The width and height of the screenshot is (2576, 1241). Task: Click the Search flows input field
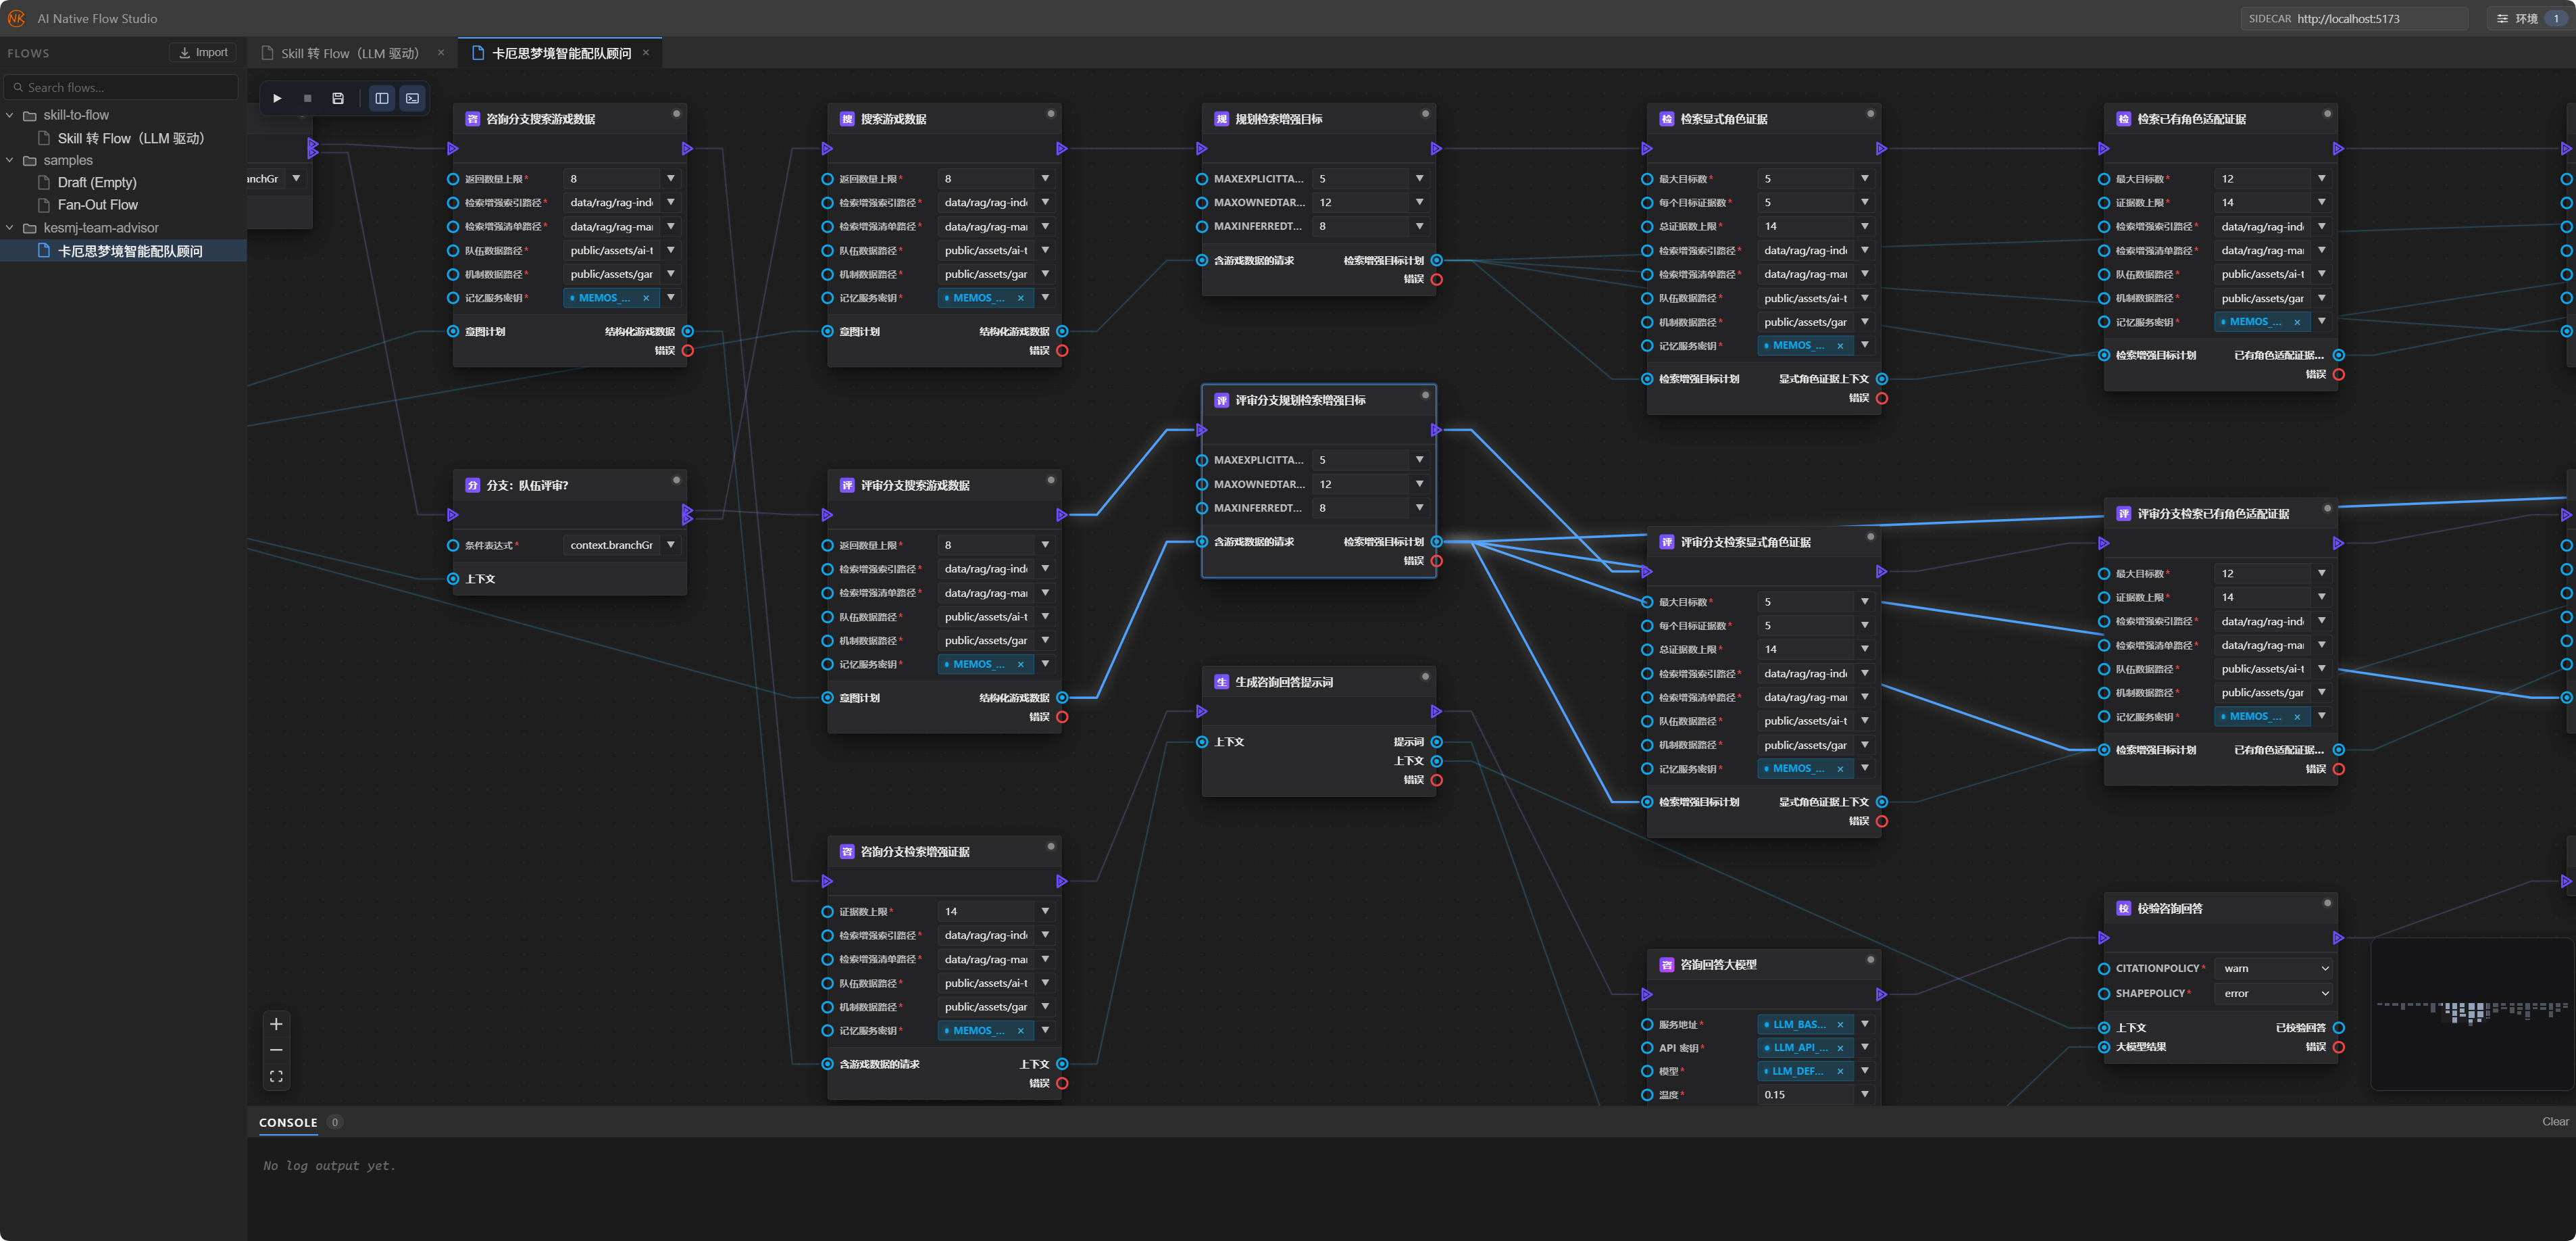(x=122, y=87)
